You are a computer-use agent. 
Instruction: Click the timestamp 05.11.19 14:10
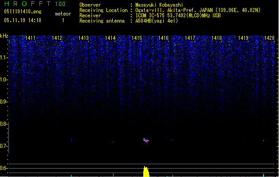click(x=23, y=20)
